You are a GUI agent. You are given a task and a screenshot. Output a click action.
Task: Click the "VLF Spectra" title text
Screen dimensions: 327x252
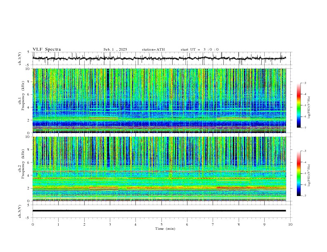[x=47, y=49]
